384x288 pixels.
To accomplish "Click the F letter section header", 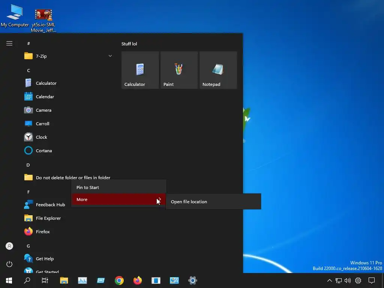I will click(x=28, y=192).
